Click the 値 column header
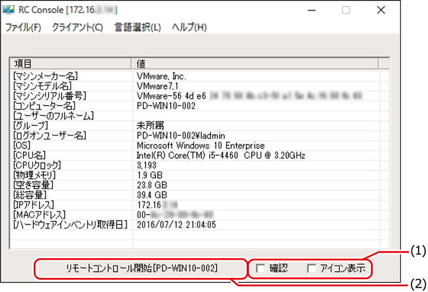 pos(255,64)
